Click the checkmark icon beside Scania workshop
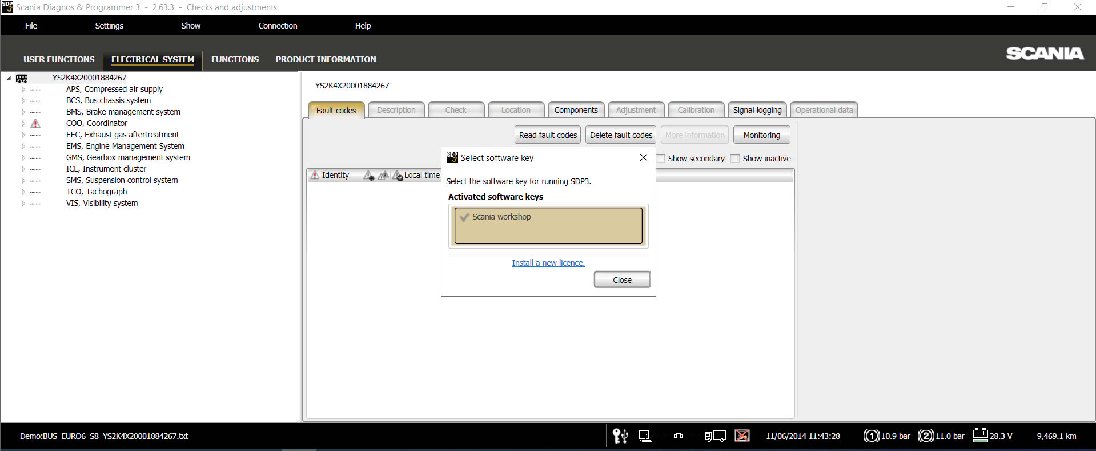This screenshot has width=1096, height=451. (464, 217)
